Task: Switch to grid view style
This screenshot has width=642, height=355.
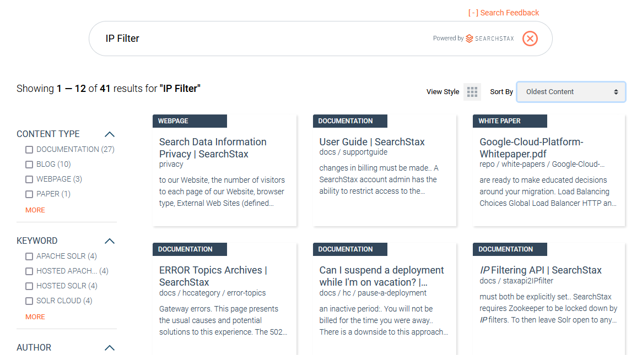Action: [472, 91]
